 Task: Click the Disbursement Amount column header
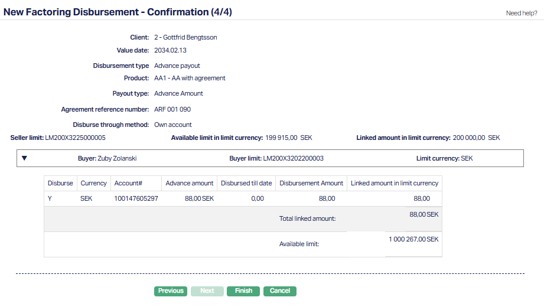(311, 183)
